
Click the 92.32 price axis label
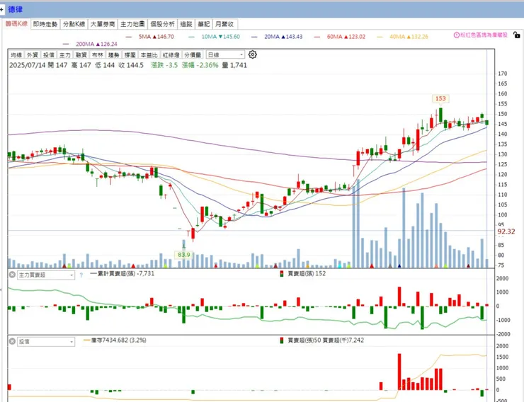(506, 231)
